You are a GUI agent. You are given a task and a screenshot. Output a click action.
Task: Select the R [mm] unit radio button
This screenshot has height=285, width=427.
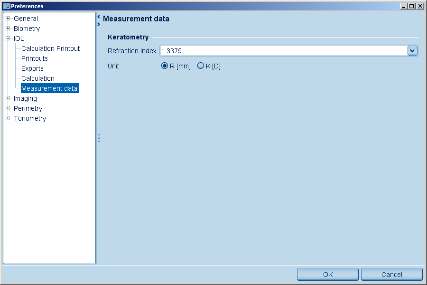tap(165, 66)
